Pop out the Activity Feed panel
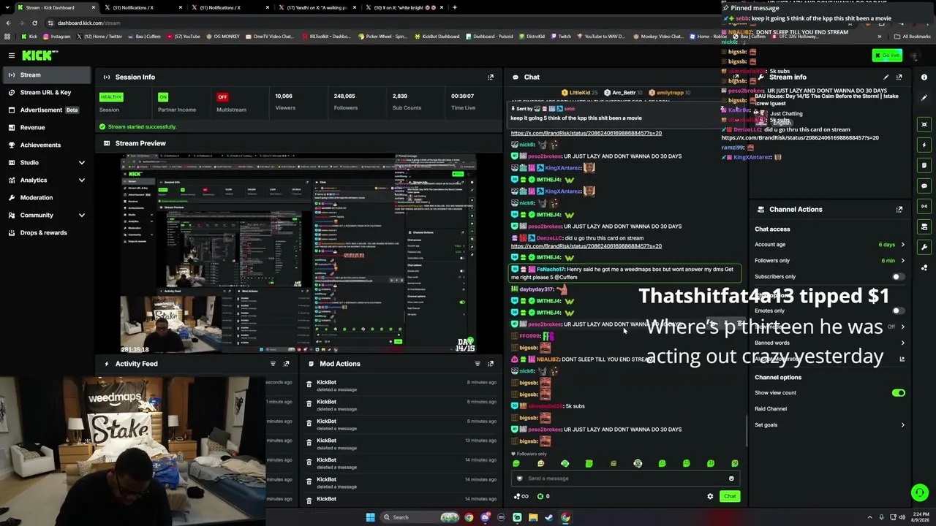Image resolution: width=936 pixels, height=526 pixels. coord(286,364)
